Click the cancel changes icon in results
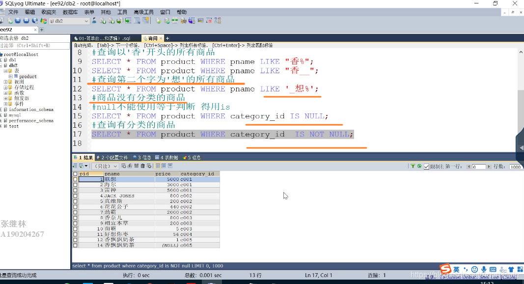 pyautogui.click(x=149, y=166)
